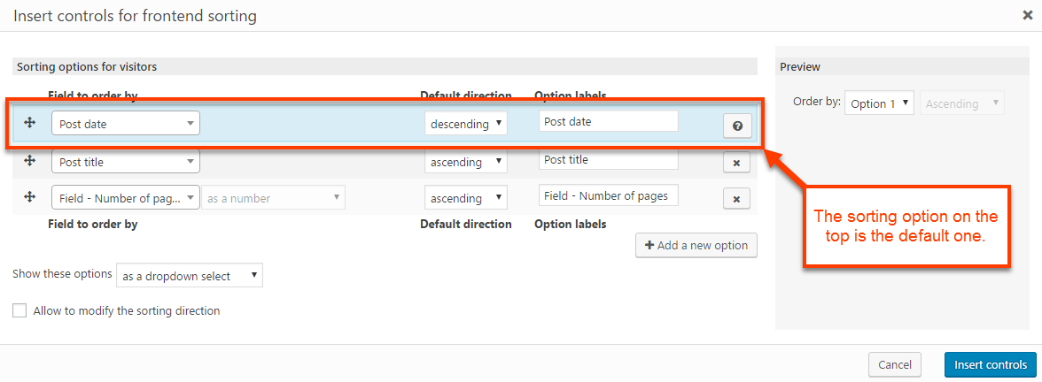Viewport: 1042px width, 382px height.
Task: Open the 'as a dropdown select' display selector
Action: click(190, 276)
